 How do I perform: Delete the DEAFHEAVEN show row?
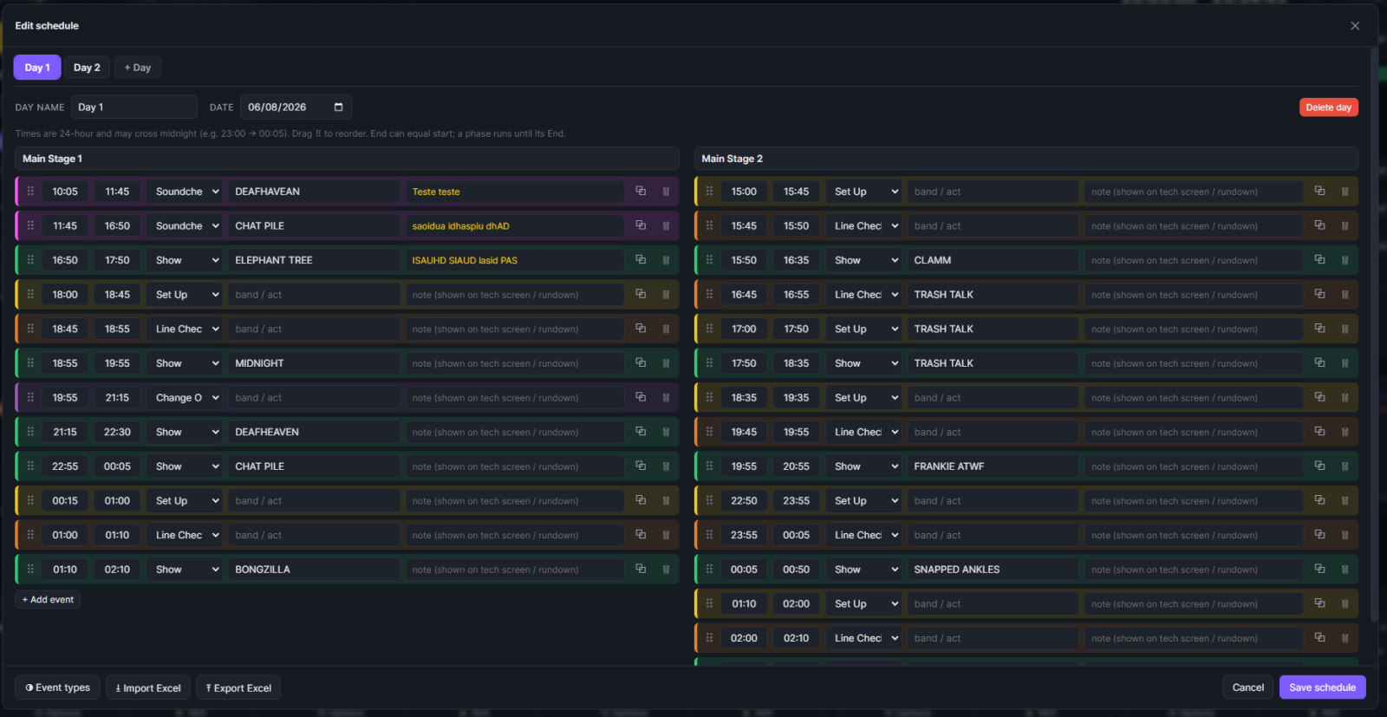pos(666,432)
